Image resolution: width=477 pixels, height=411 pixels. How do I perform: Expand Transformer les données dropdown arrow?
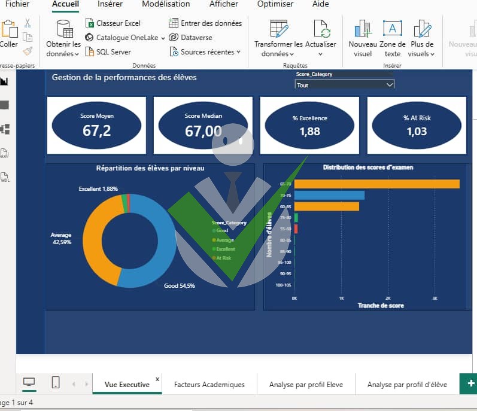291,54
